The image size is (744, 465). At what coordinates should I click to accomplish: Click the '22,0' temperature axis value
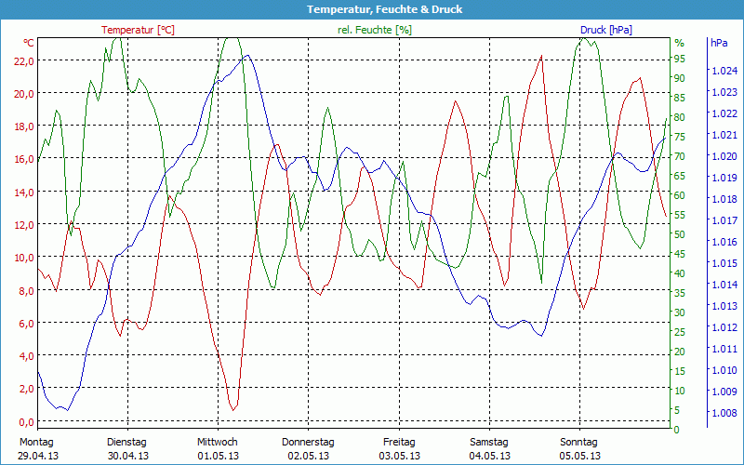click(24, 61)
